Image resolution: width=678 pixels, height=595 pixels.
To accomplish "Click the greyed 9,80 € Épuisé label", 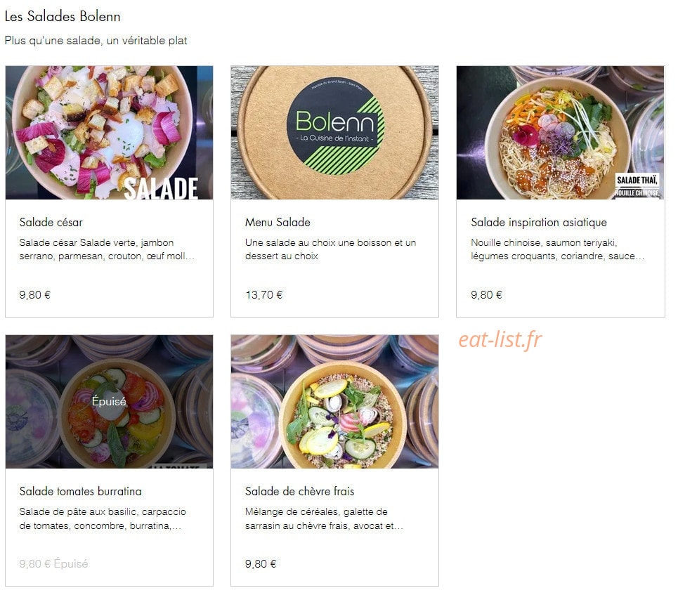I will click(53, 564).
